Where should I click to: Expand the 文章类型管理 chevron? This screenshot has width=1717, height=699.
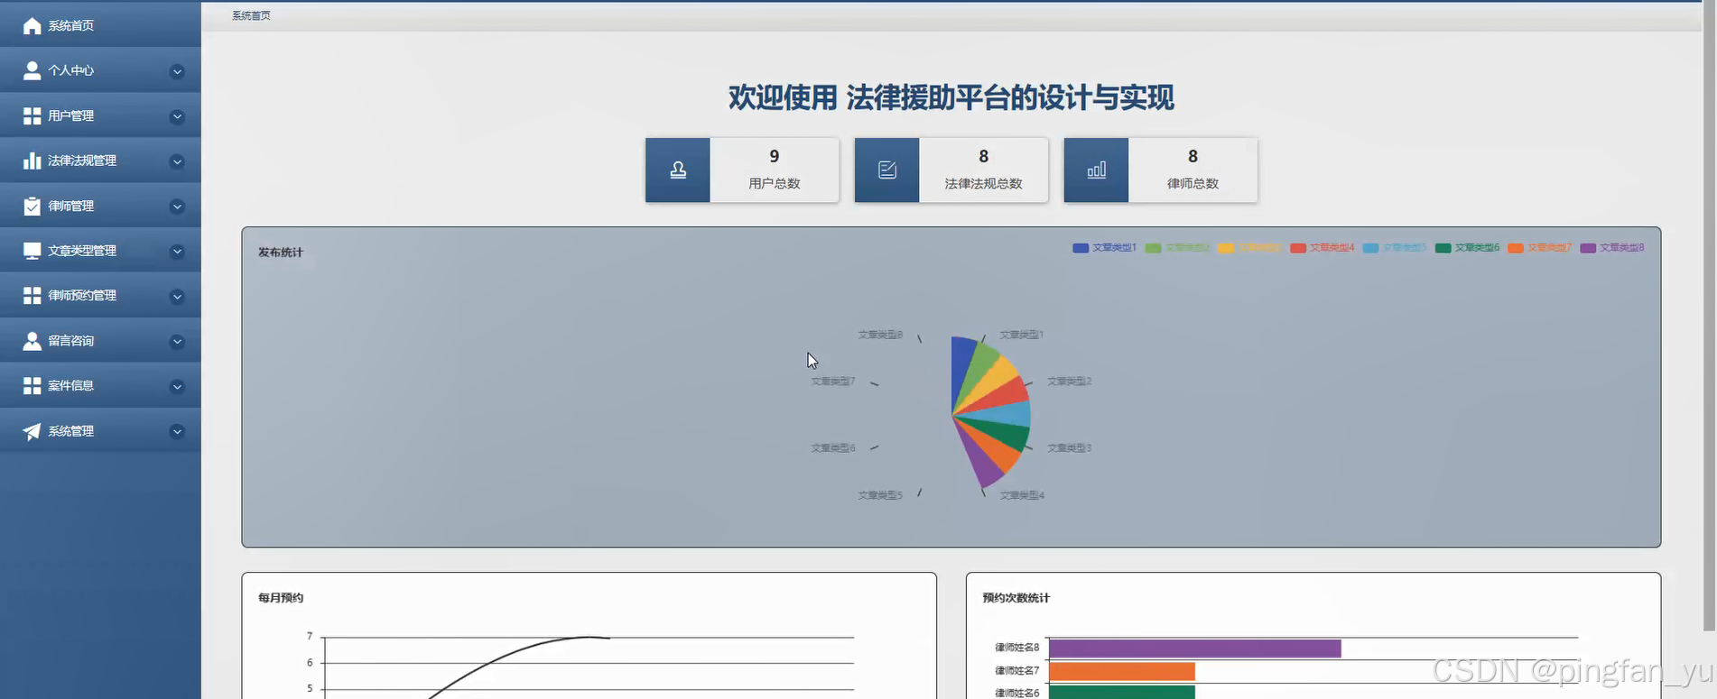point(178,252)
